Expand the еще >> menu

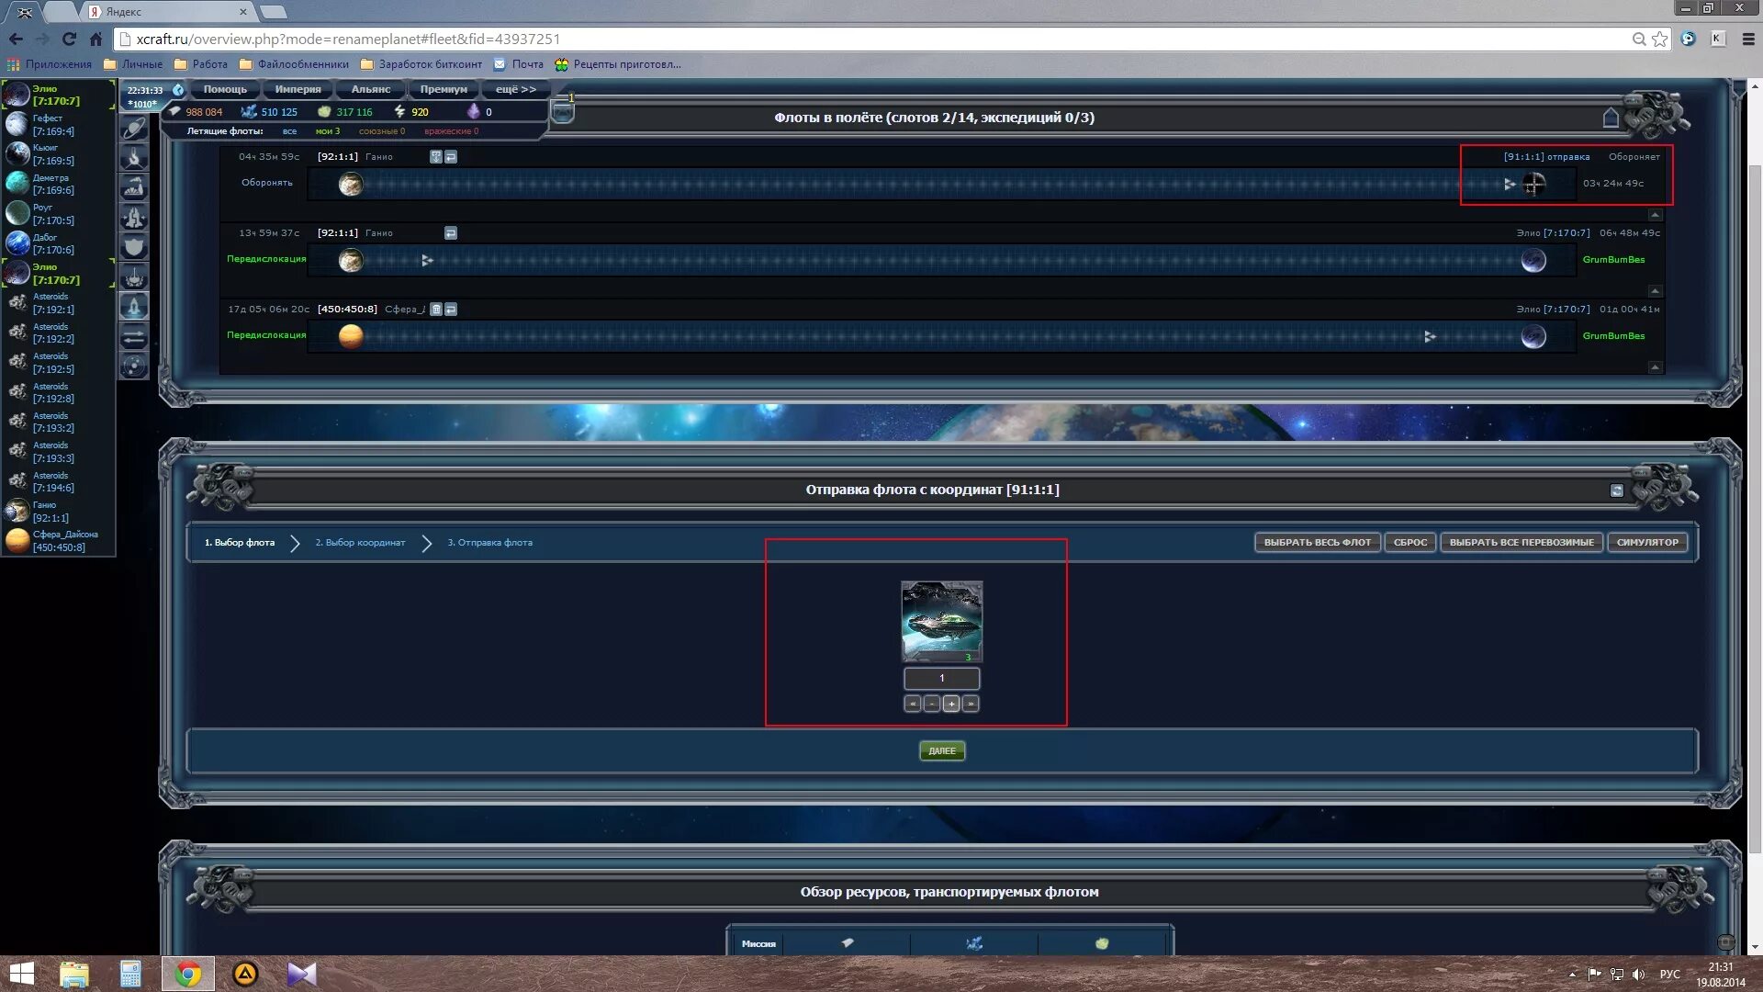(515, 89)
